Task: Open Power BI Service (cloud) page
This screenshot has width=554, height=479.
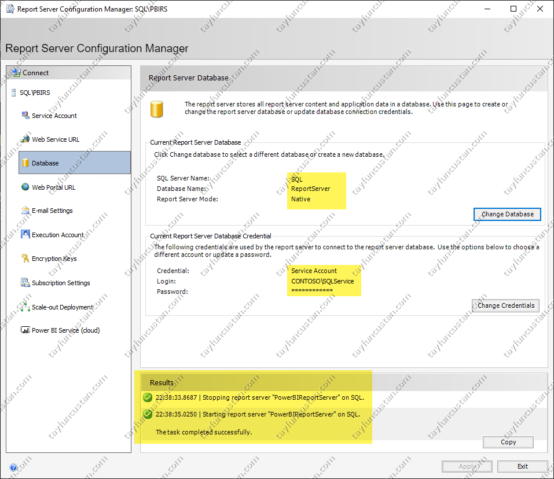Action: point(66,330)
